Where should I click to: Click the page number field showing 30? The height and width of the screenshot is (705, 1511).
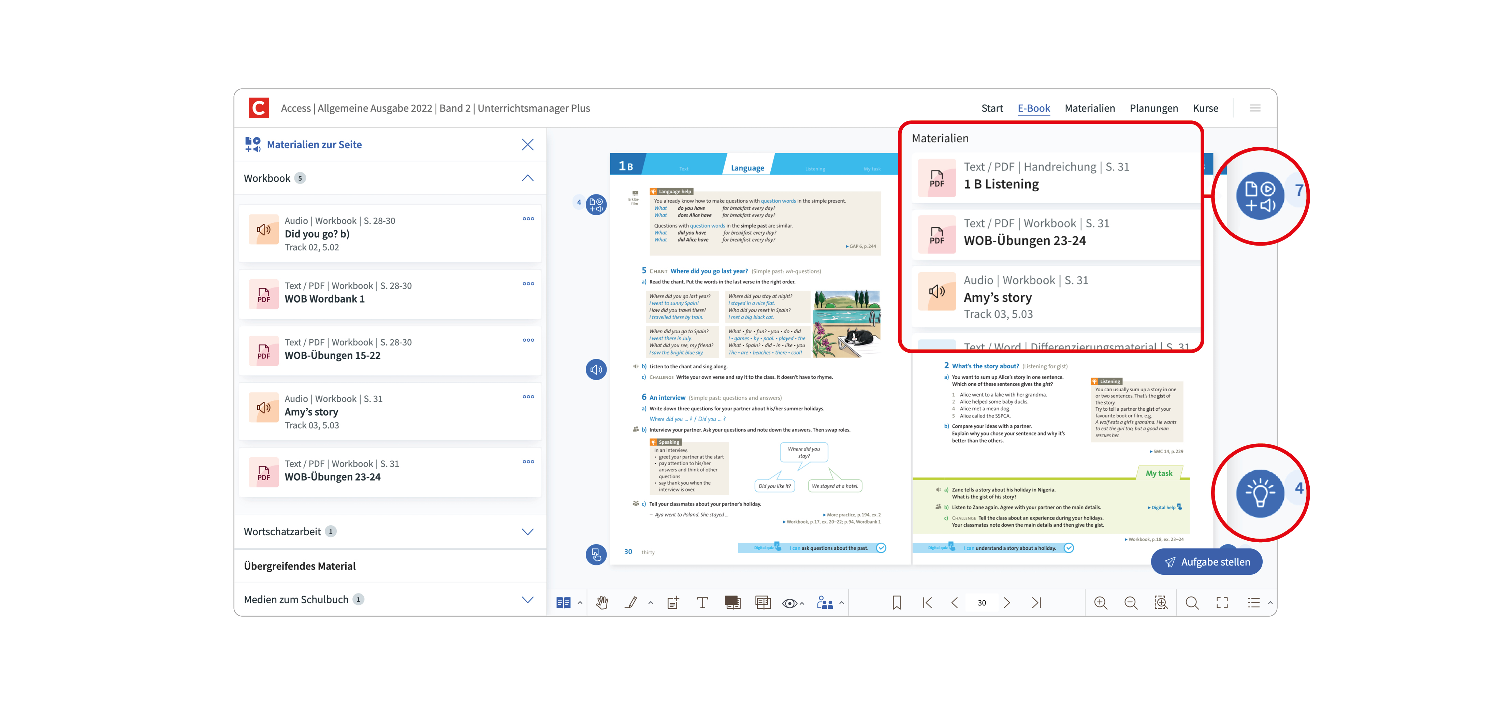coord(981,602)
